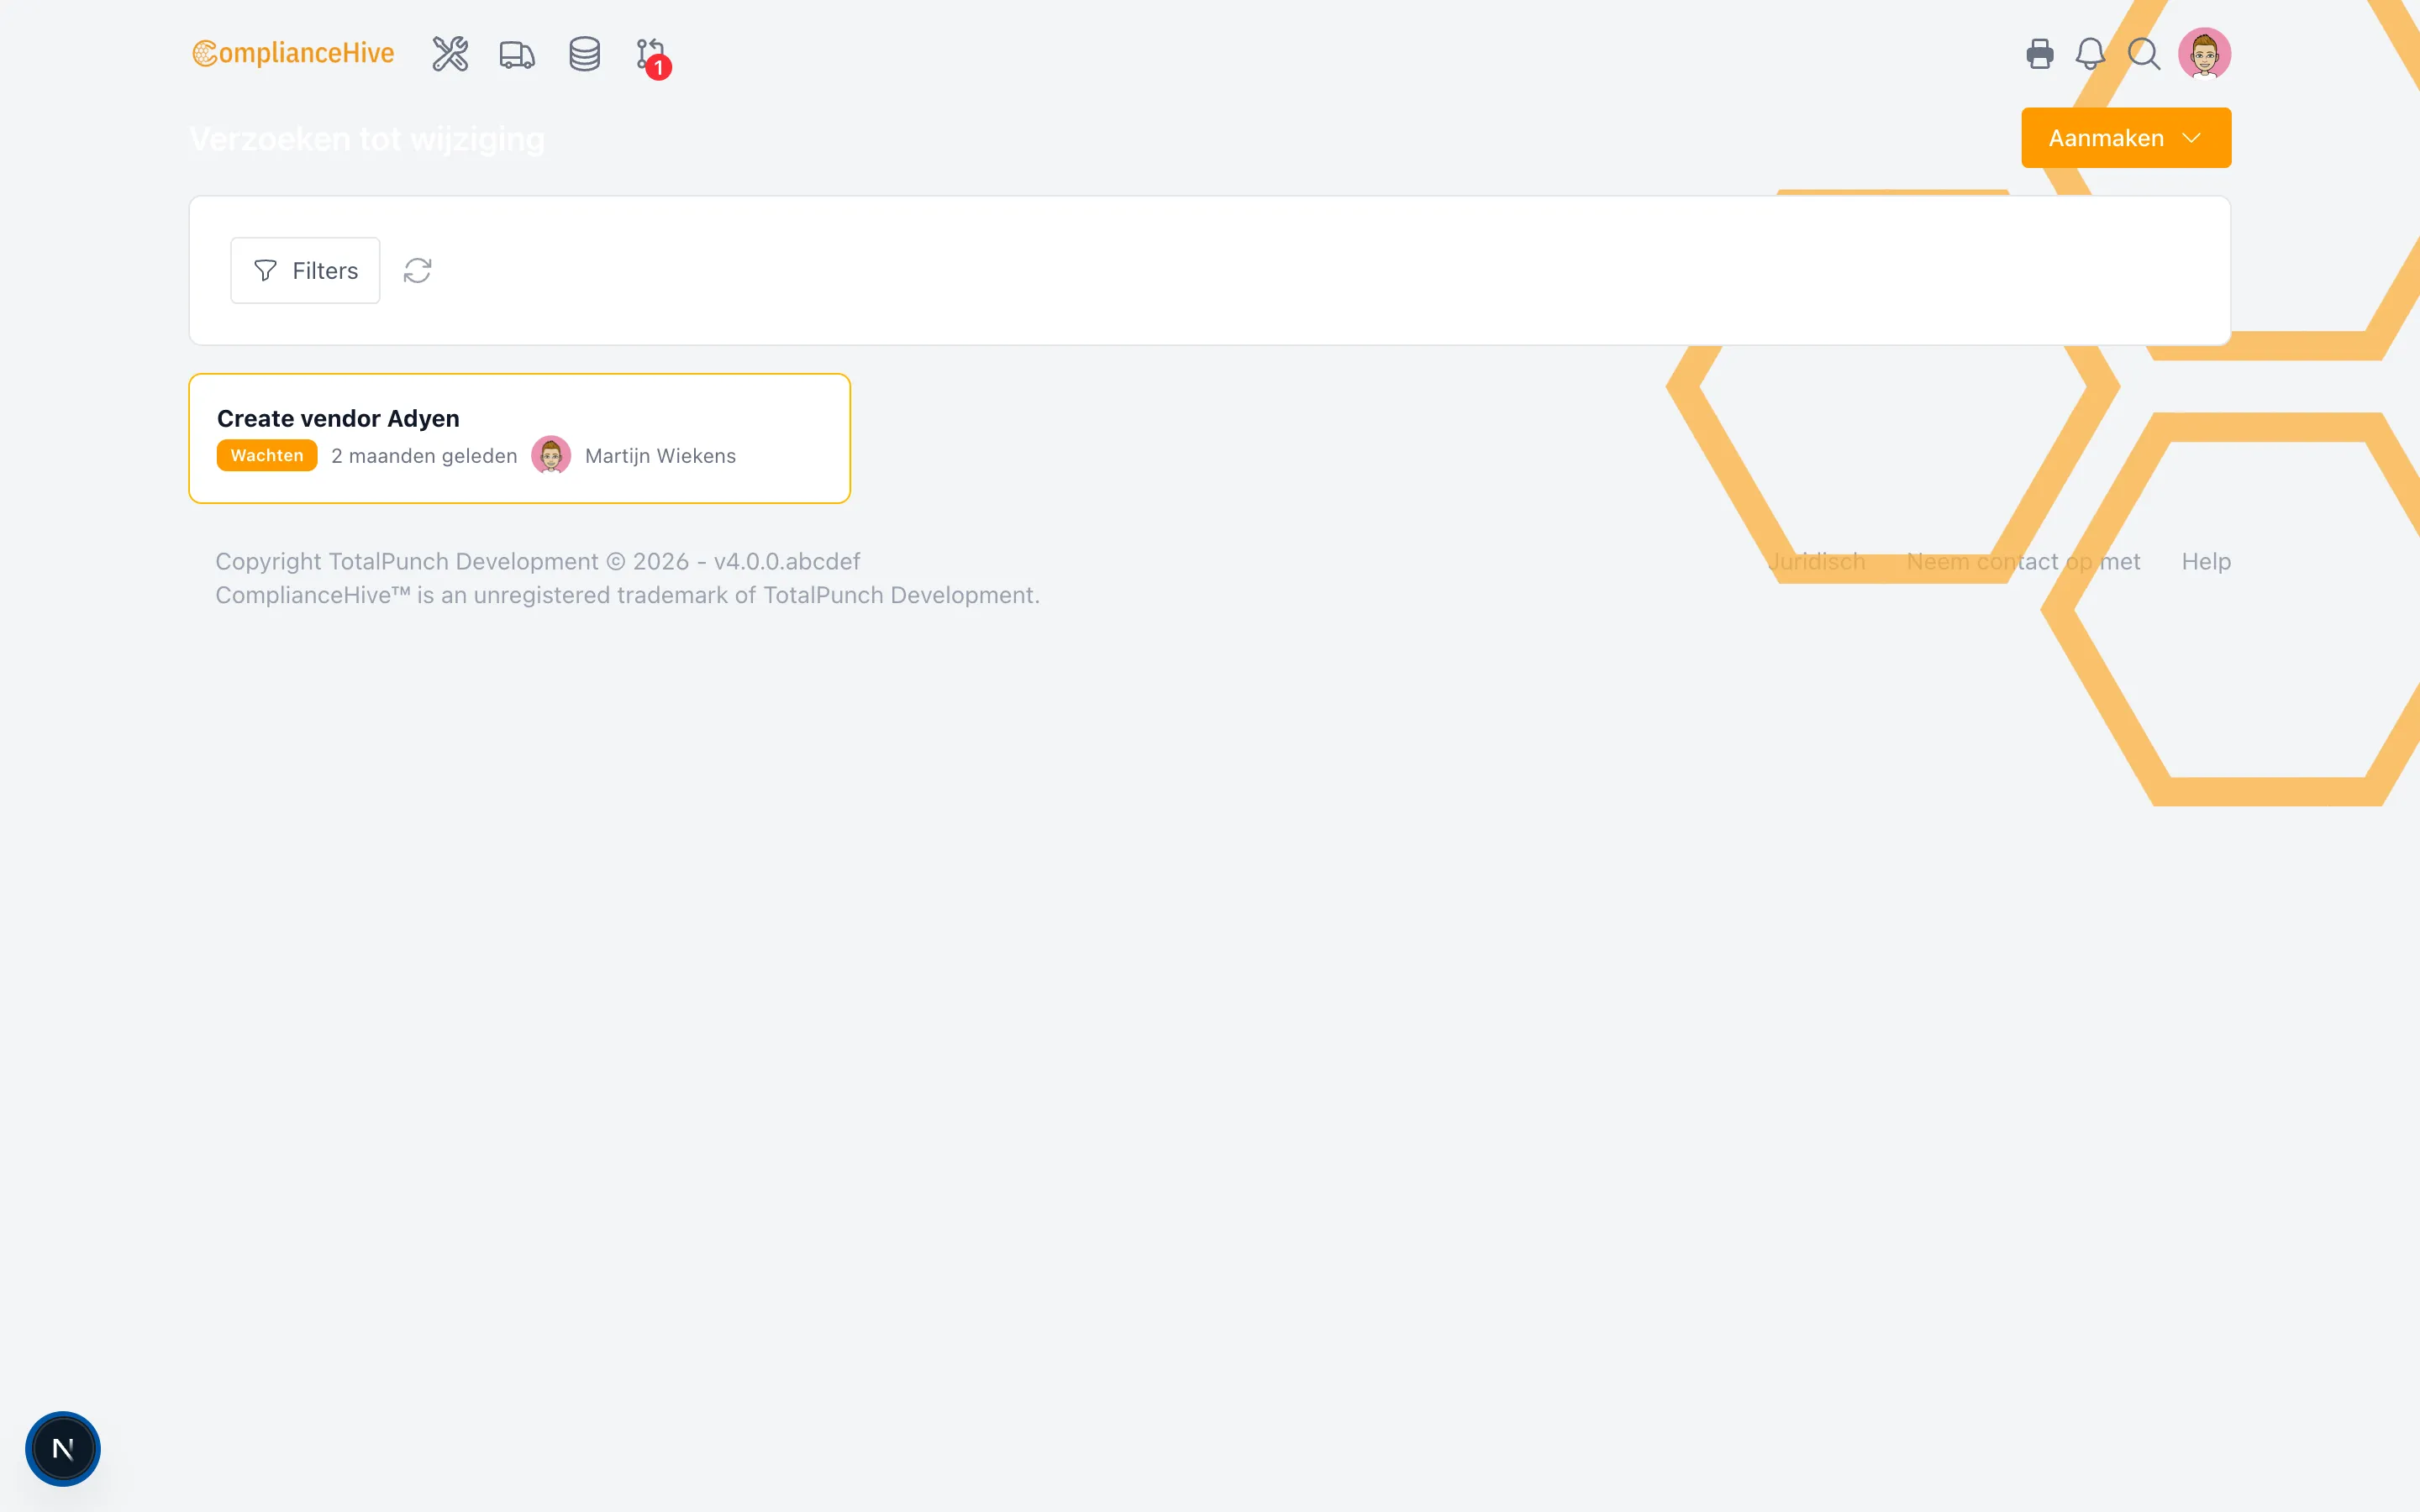Open the tools icon in the top navigation

[448, 55]
